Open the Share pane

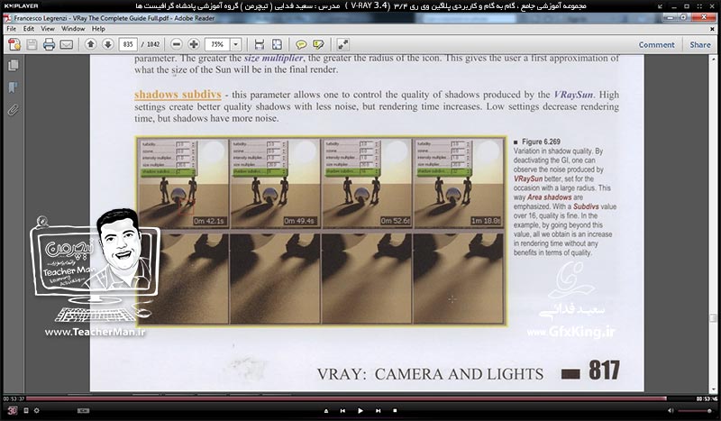tap(700, 45)
